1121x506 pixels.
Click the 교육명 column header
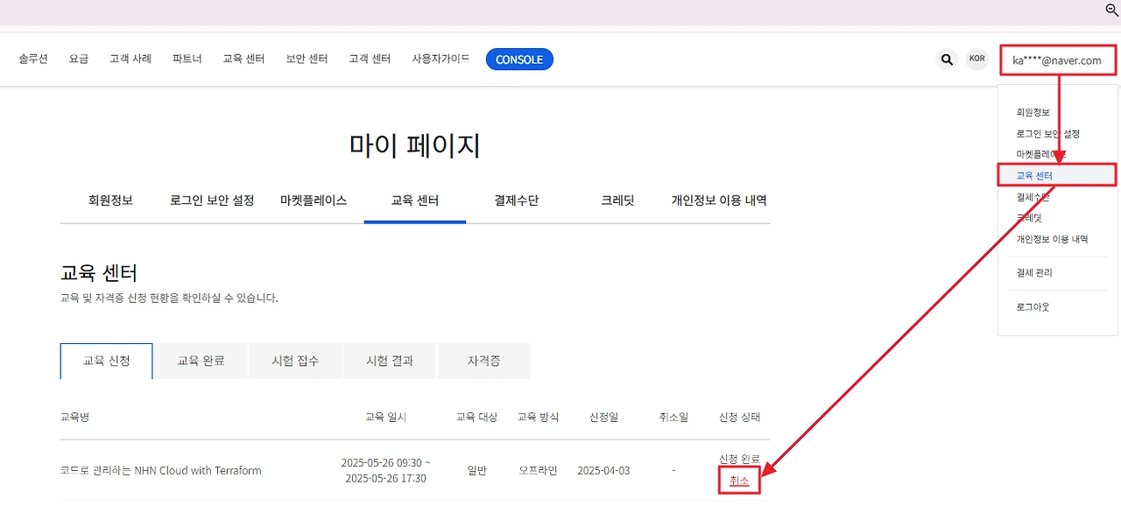point(74,417)
